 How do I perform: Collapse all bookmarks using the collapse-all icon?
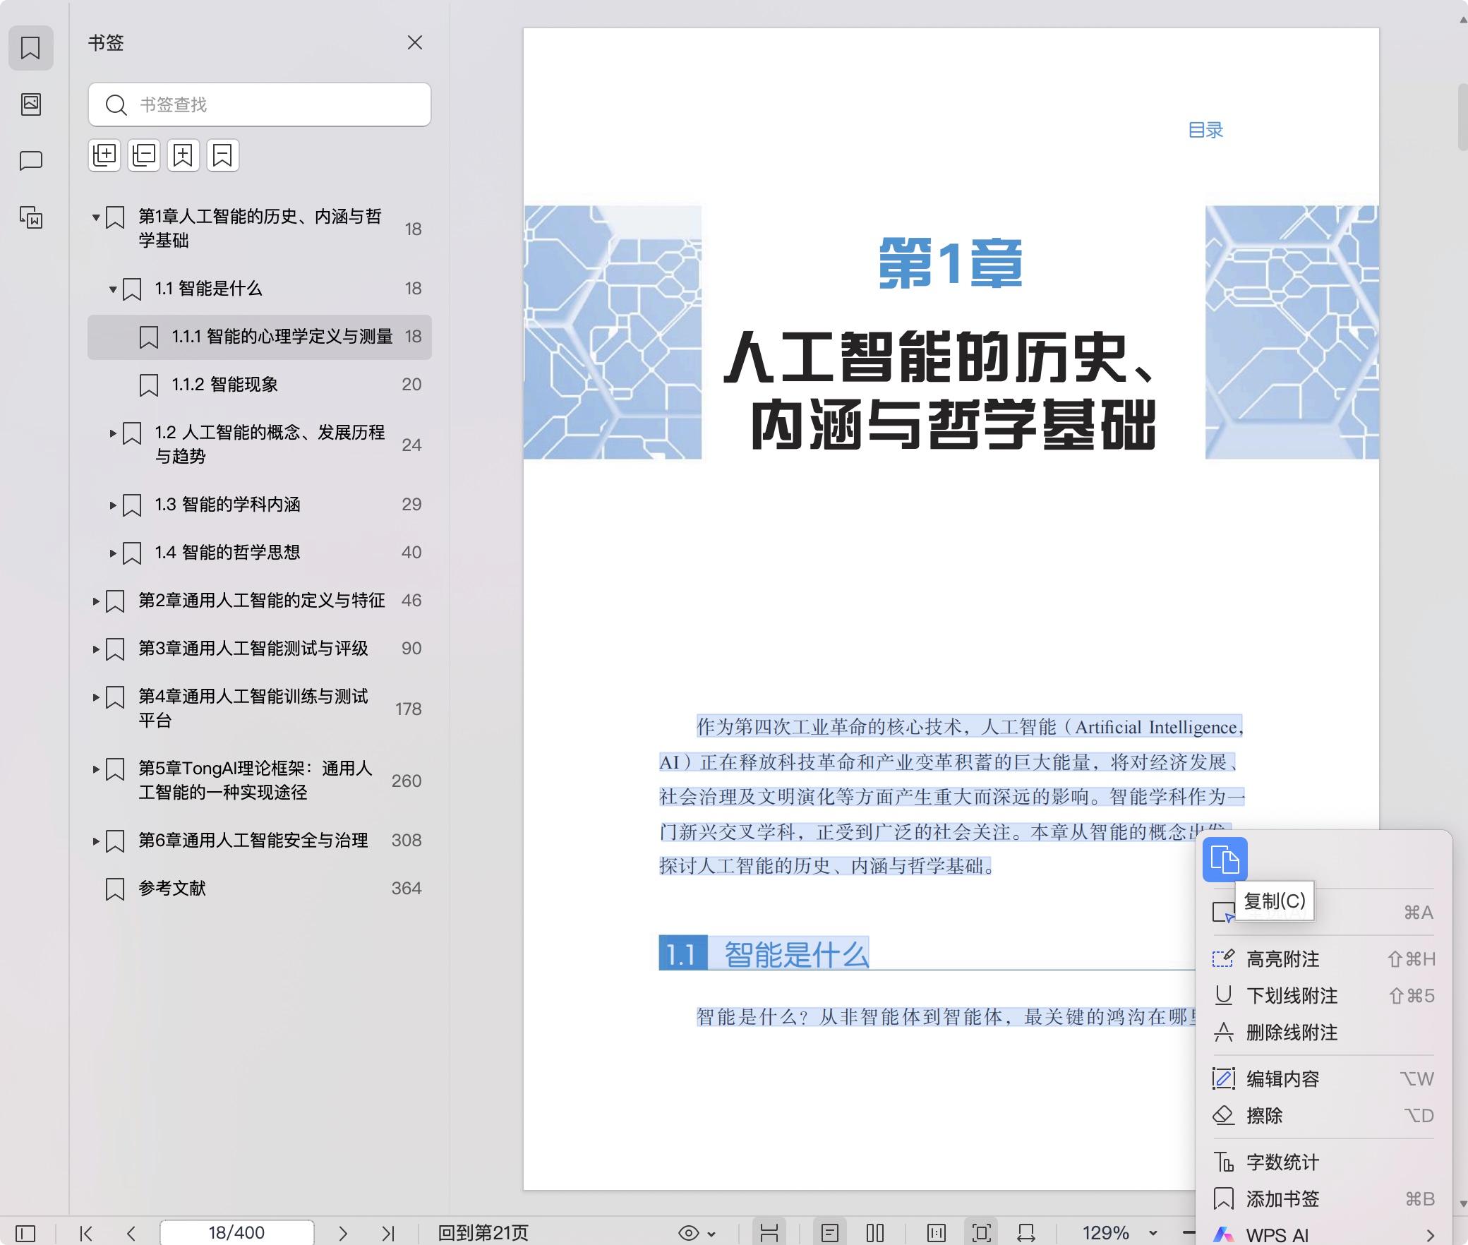(x=144, y=155)
